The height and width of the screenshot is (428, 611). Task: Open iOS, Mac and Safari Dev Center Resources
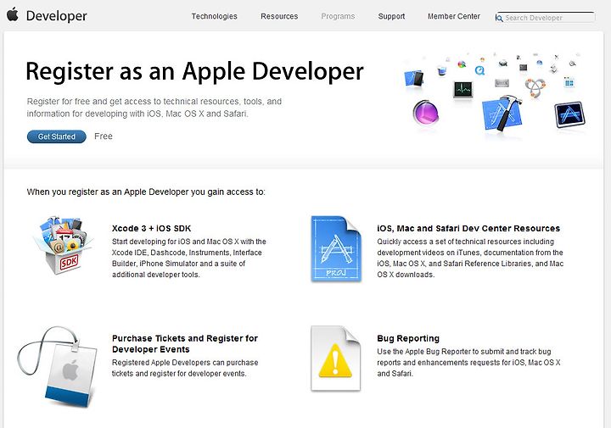coord(468,228)
